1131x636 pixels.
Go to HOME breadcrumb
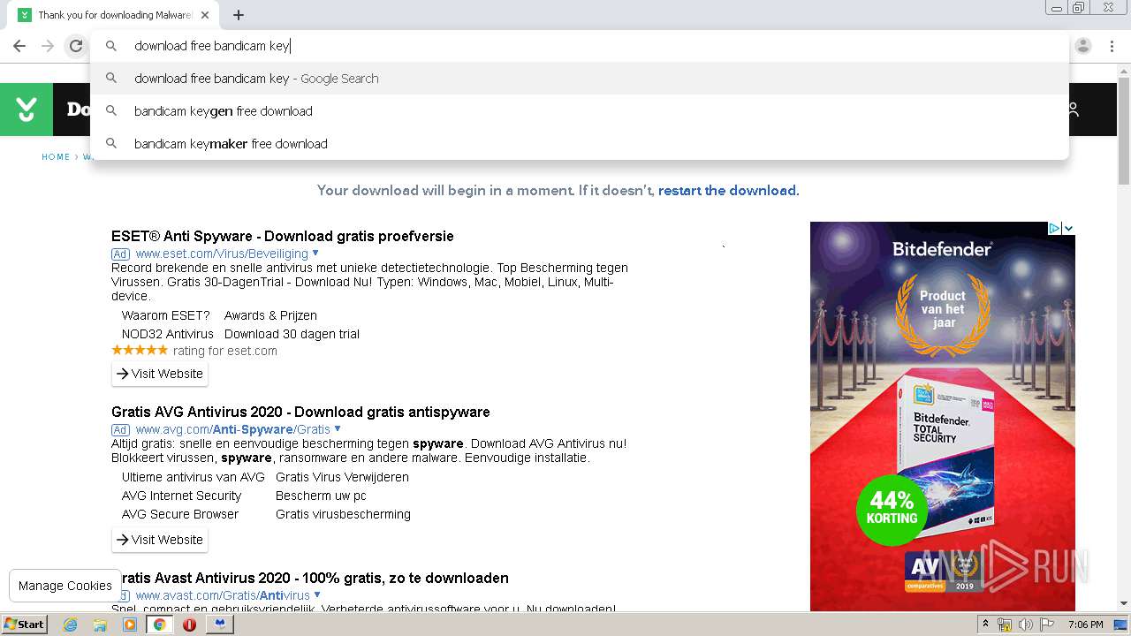(x=56, y=157)
